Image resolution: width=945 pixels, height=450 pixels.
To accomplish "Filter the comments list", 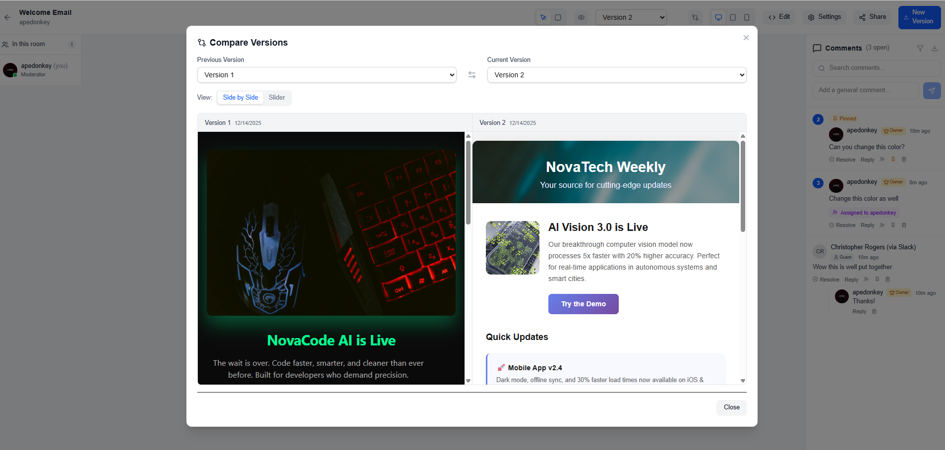I will click(921, 48).
